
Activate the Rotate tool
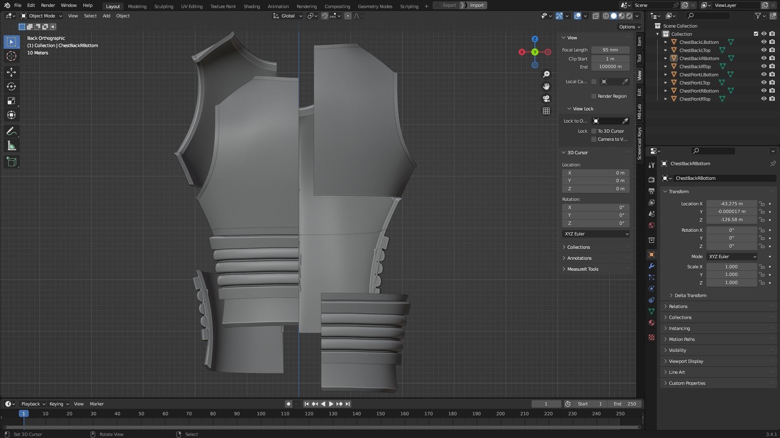tap(11, 86)
